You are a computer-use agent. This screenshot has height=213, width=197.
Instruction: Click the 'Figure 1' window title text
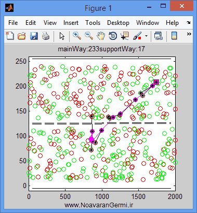98,8
